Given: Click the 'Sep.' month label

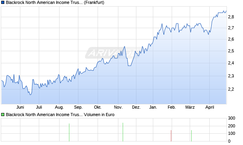Looking at the screenshot, I should click(x=78, y=107).
